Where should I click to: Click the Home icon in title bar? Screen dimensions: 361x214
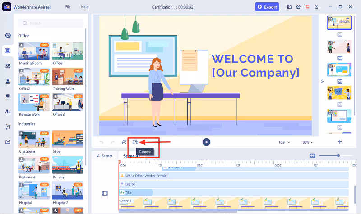pos(298,7)
